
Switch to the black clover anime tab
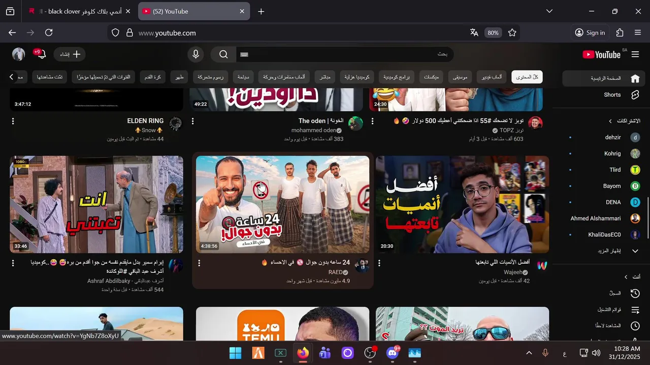[x=80, y=11]
